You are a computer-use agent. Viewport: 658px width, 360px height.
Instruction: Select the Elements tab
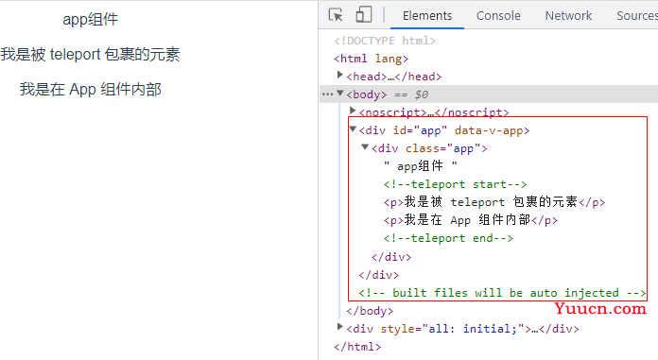(427, 15)
